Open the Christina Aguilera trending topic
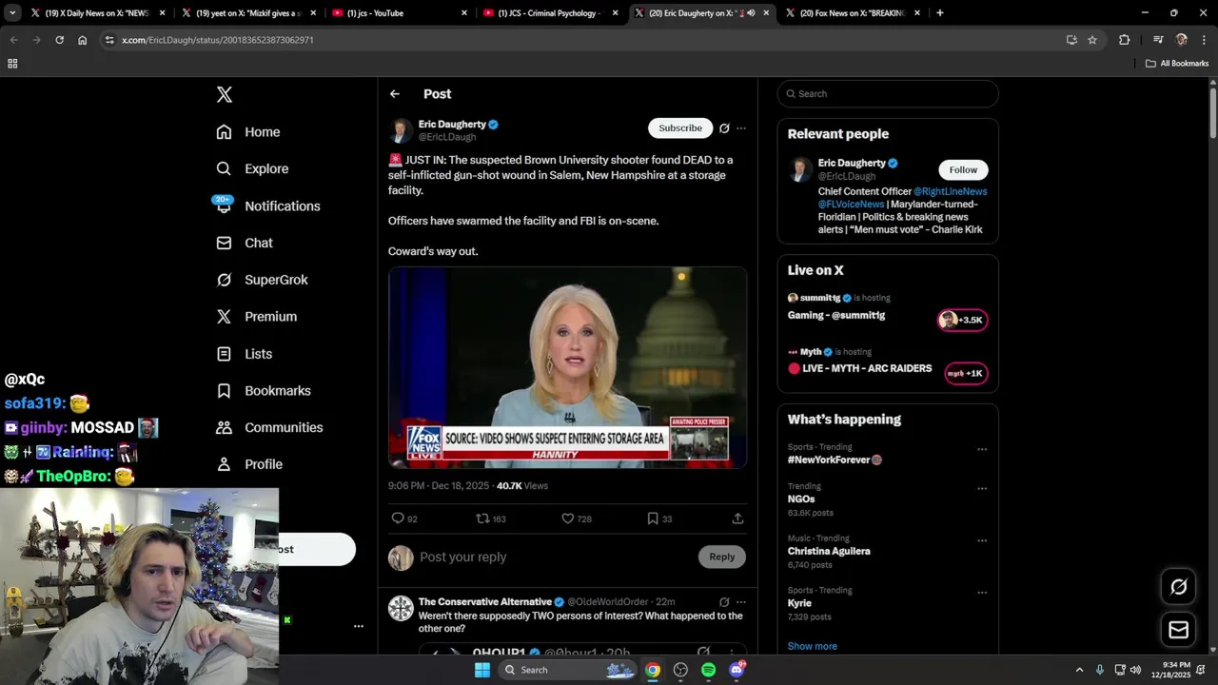Image resolution: width=1218 pixels, height=685 pixels. tap(829, 551)
